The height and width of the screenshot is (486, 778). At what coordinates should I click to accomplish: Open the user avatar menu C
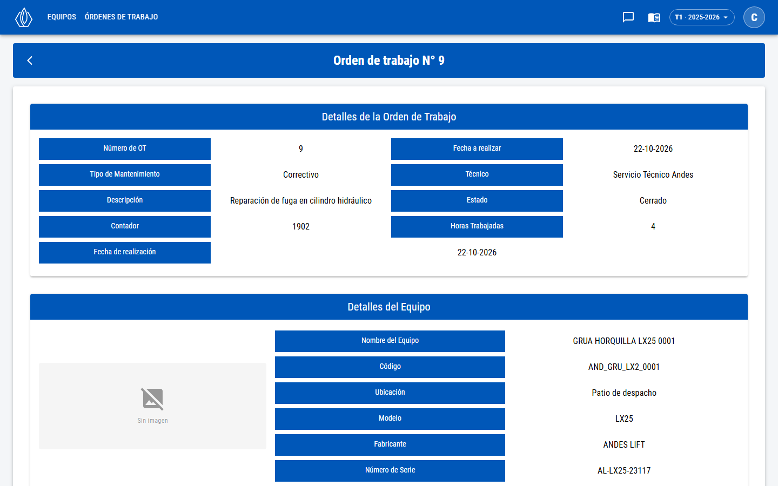point(754,17)
